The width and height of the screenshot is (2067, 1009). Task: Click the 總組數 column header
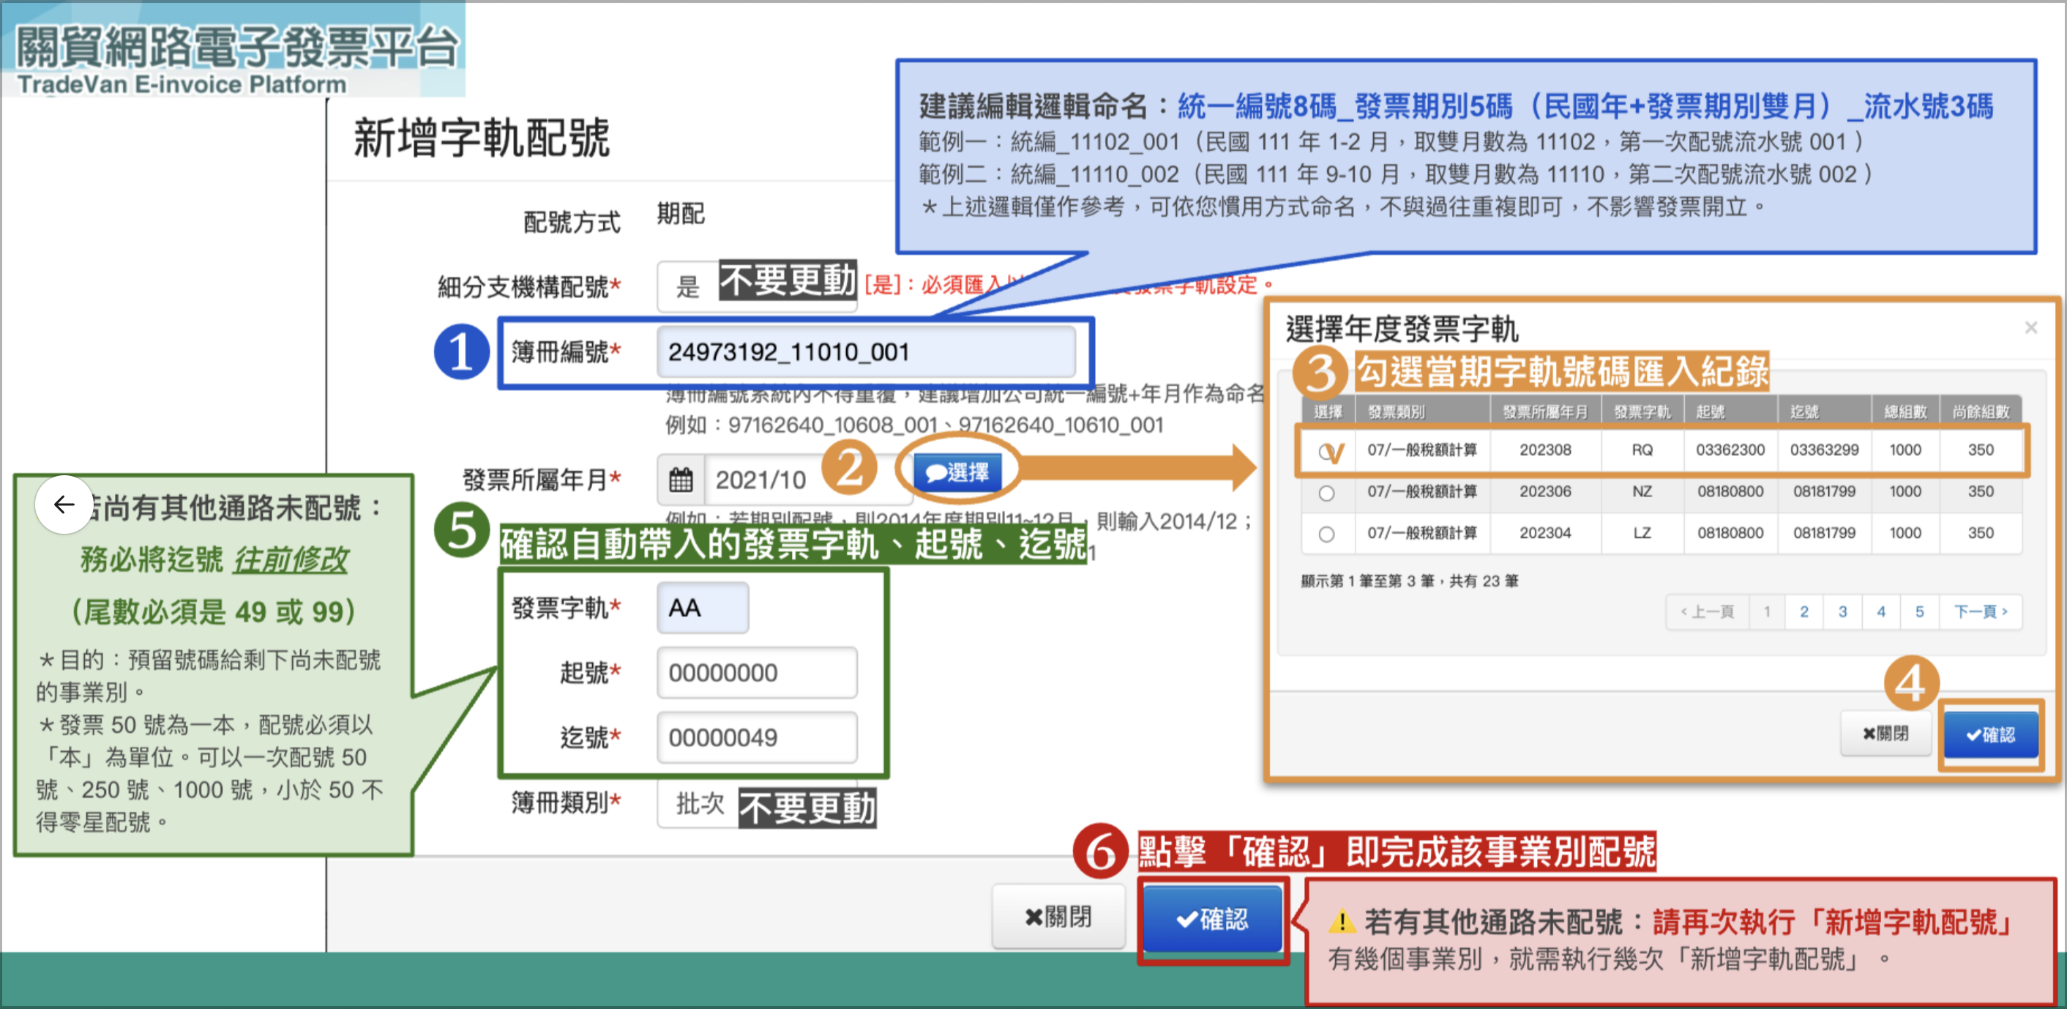(x=1905, y=412)
